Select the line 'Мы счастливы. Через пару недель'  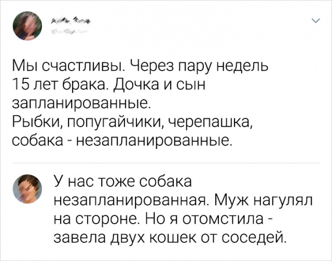[141, 66]
